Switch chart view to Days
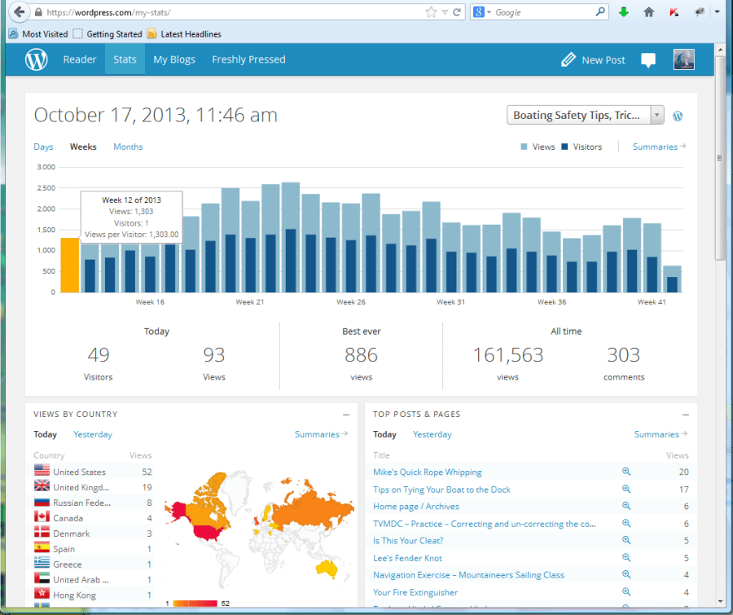Viewport: 733px width, 615px height. pos(43,147)
